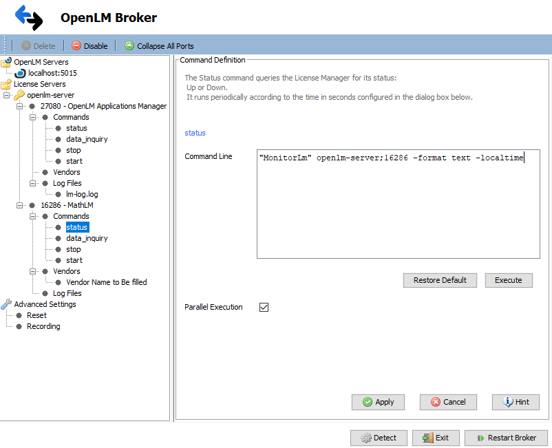Uncheck the Parallel Execution checkbox

pos(264,308)
